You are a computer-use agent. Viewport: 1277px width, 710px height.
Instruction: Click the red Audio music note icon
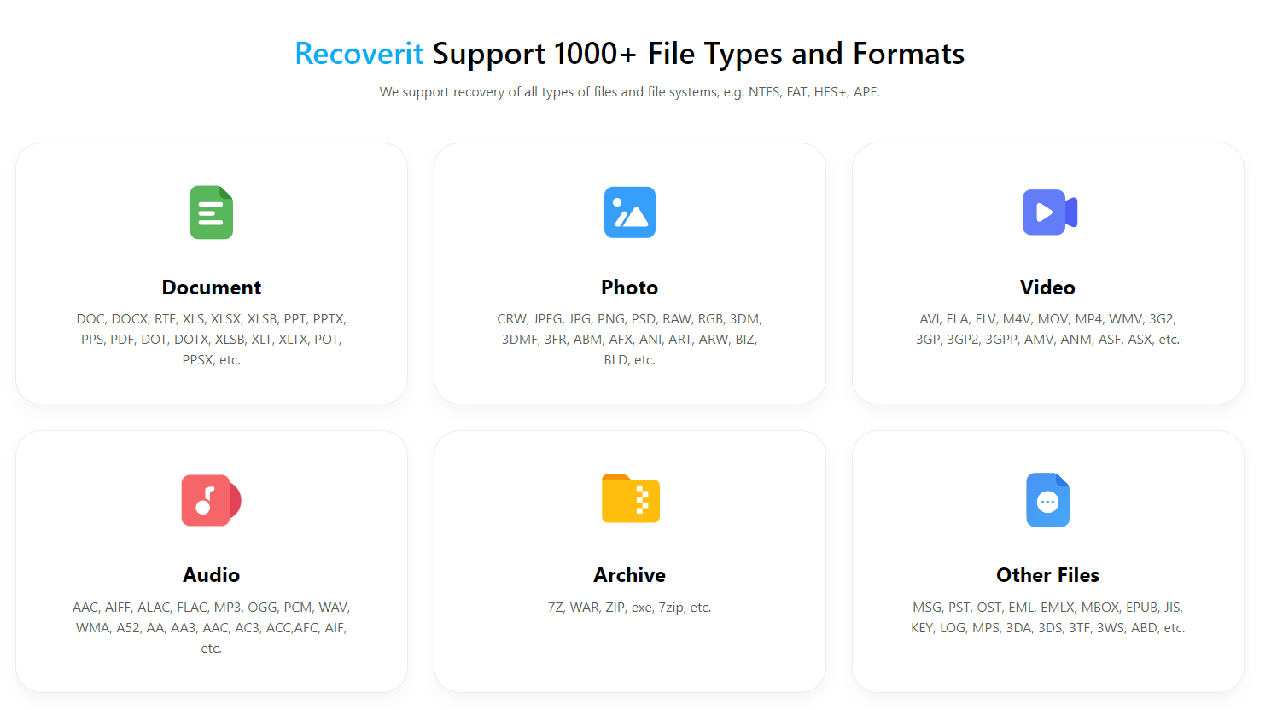[x=211, y=500]
